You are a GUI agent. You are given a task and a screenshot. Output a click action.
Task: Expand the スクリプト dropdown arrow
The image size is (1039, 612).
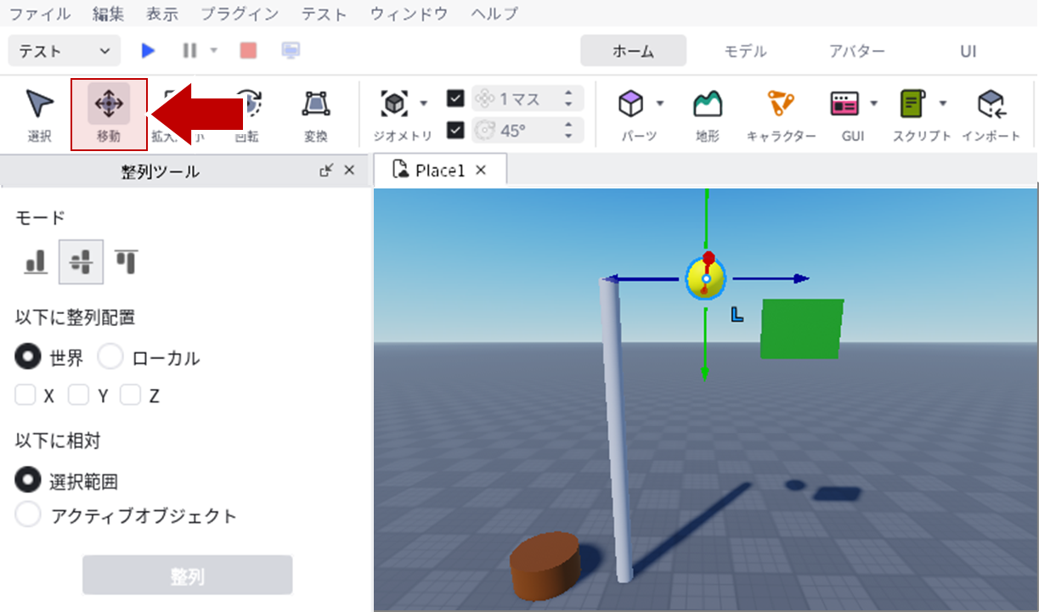click(943, 104)
